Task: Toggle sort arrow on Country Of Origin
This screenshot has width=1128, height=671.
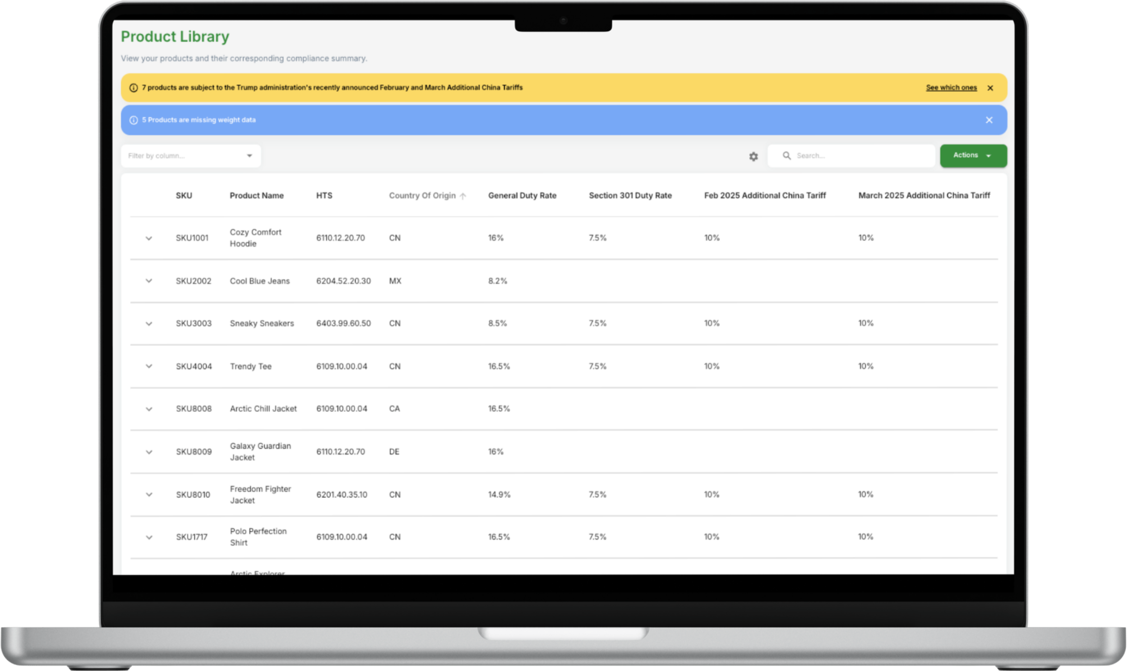Action: 462,196
